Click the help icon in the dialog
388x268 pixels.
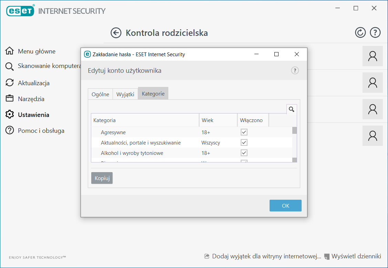click(295, 71)
